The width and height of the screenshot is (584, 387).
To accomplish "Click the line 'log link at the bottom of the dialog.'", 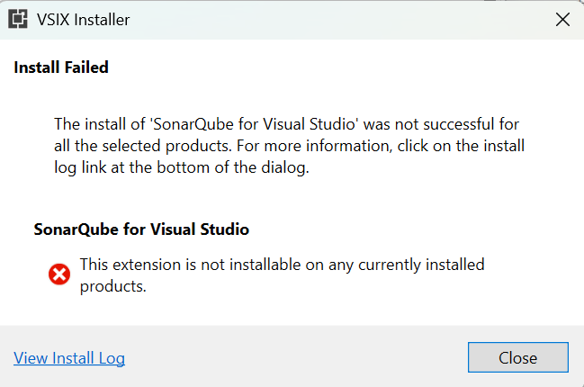I will (x=182, y=167).
